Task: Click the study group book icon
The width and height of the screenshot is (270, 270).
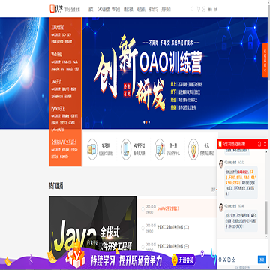Action: point(92,149)
